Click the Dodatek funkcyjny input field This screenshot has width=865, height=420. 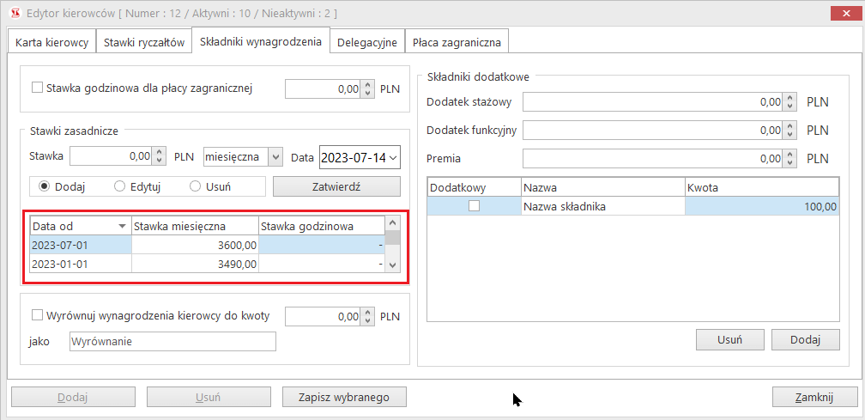[x=652, y=131]
